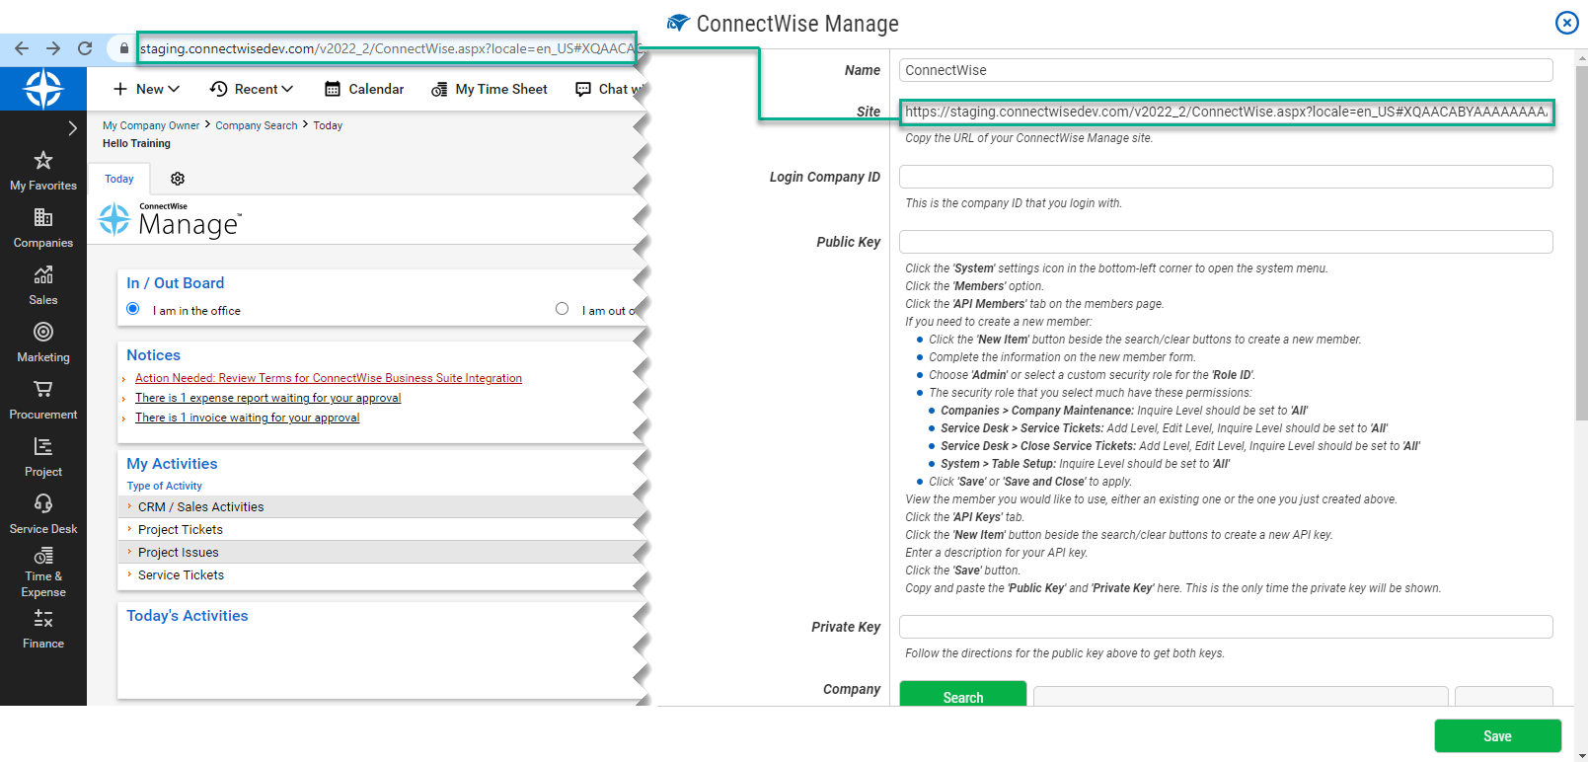This screenshot has height=762, width=1588.
Task: Click the Company name text field
Action: [x=1241, y=696]
